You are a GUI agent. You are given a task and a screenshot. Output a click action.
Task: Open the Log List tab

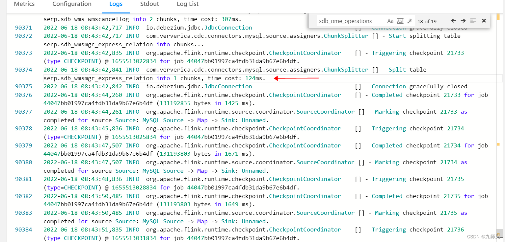(187, 4)
